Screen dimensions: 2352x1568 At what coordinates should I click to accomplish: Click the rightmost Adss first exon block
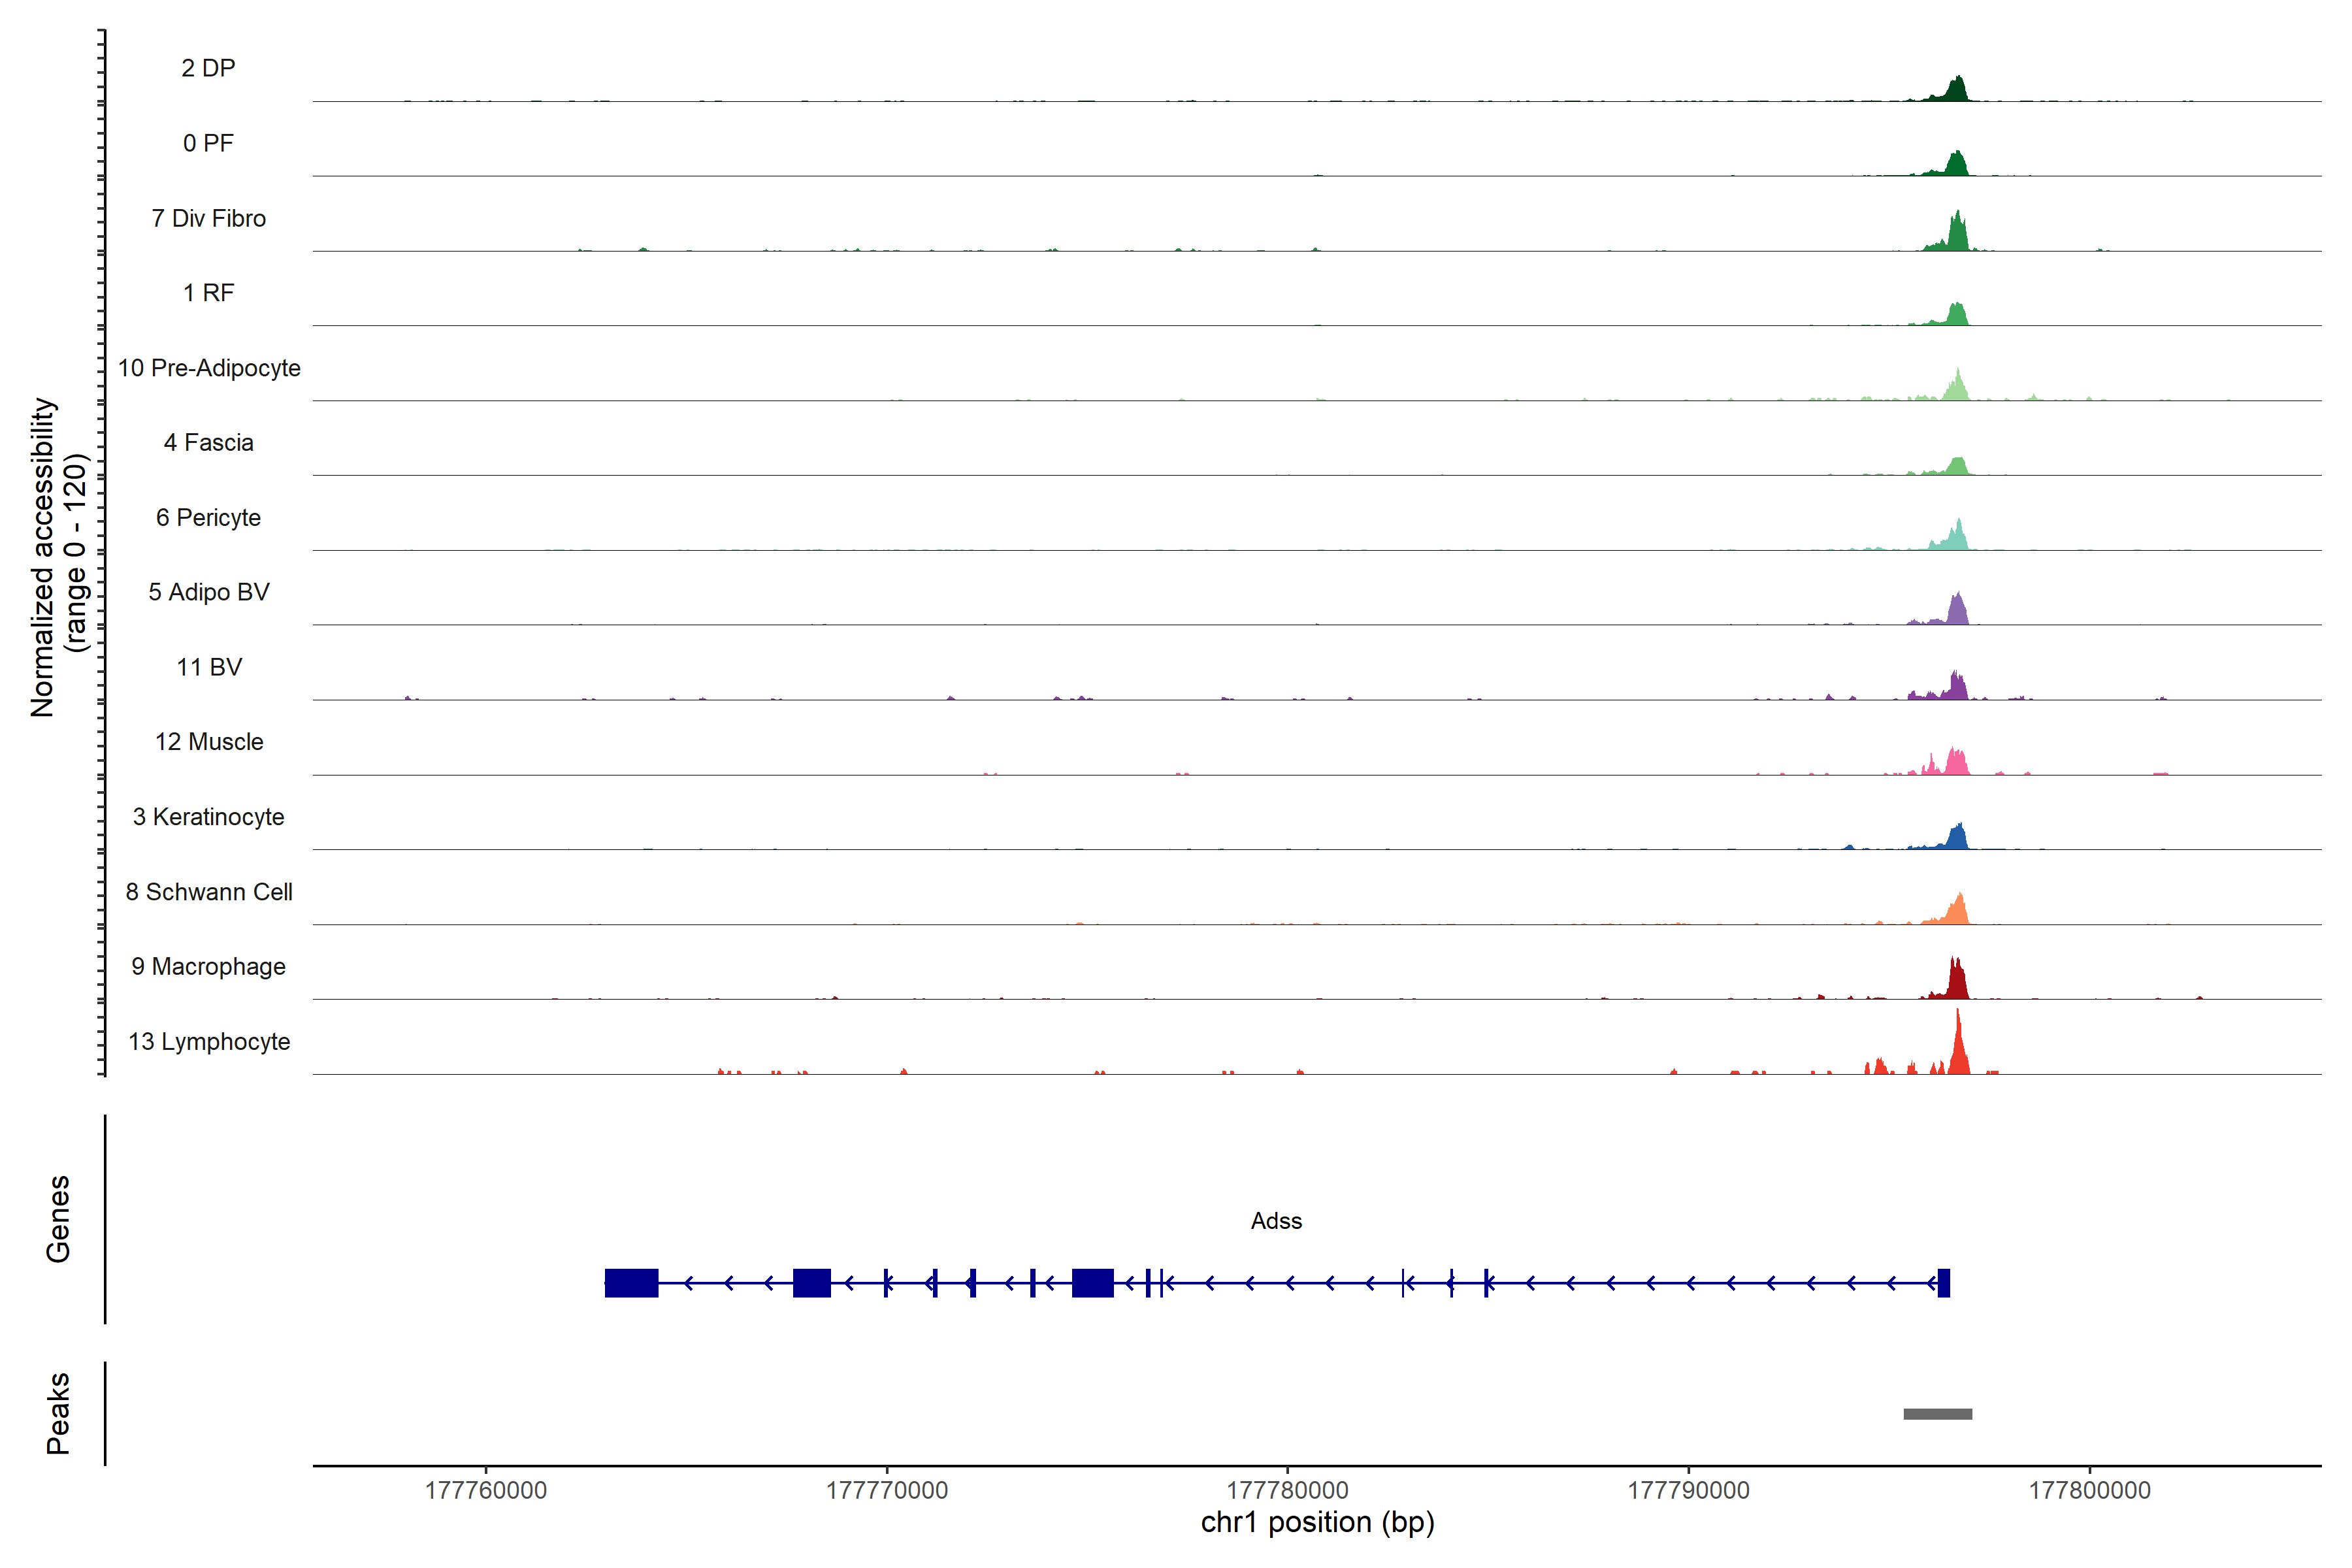[x=1943, y=1283]
